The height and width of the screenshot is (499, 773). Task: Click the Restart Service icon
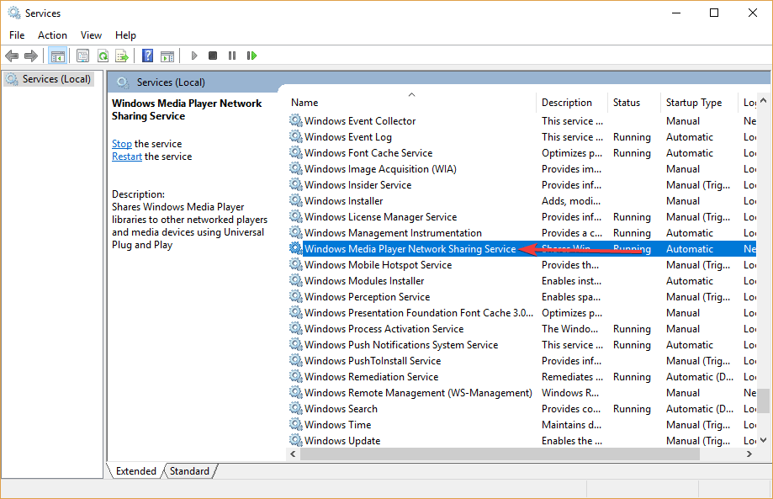251,56
